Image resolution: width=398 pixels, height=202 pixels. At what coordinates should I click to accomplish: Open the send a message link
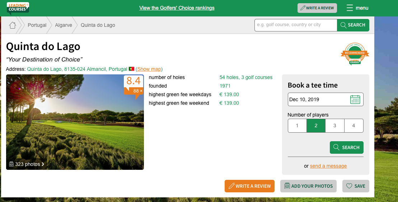[328, 166]
